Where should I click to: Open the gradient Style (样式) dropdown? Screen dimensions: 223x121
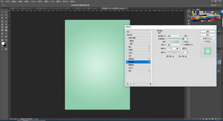(x=174, y=45)
